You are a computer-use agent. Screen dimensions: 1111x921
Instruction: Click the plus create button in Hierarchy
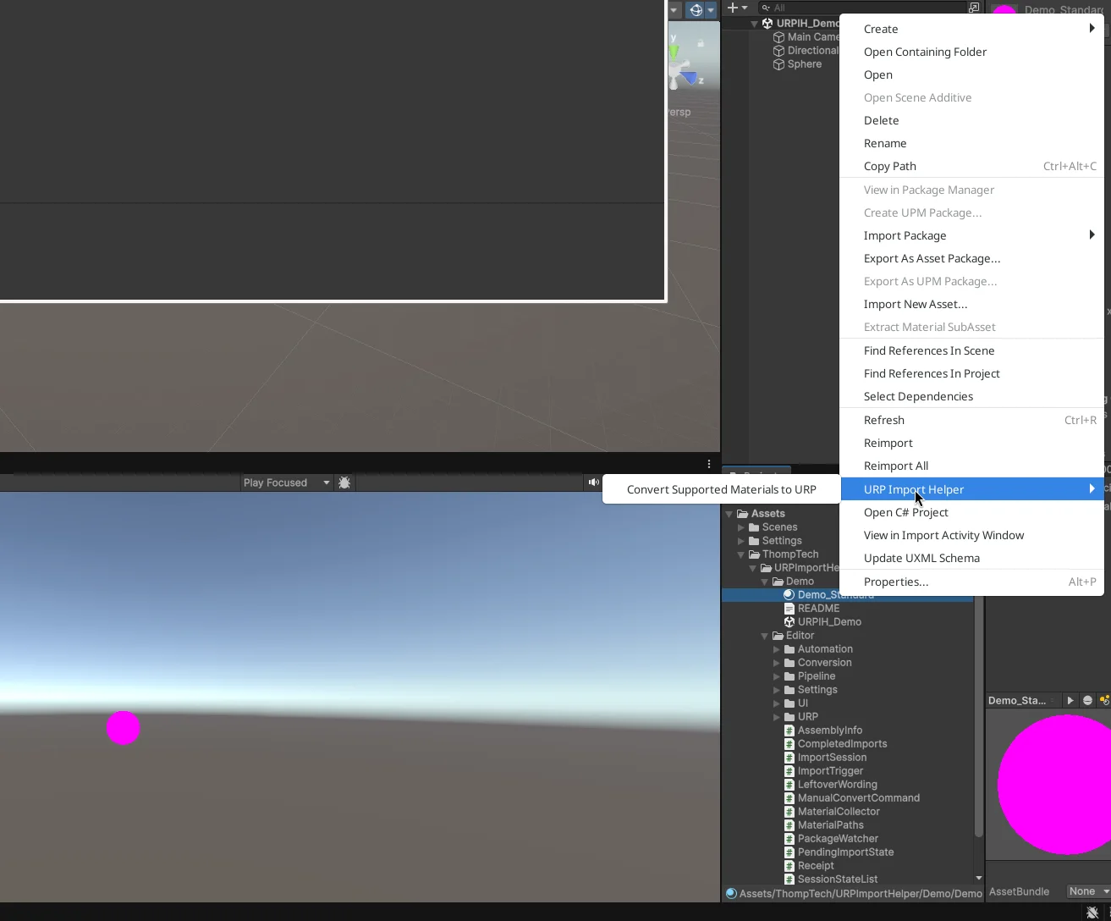pos(733,8)
